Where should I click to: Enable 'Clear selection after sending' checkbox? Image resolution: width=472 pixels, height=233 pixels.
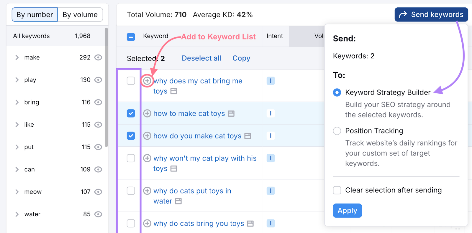click(337, 190)
